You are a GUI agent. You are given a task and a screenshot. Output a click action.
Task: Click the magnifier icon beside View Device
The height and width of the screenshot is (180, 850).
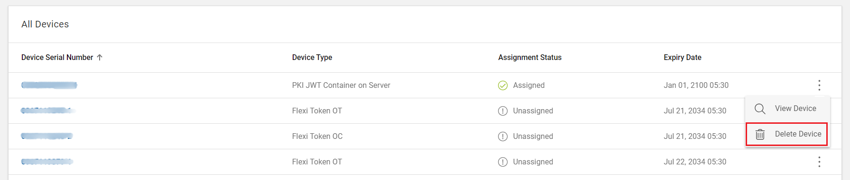pyautogui.click(x=760, y=109)
